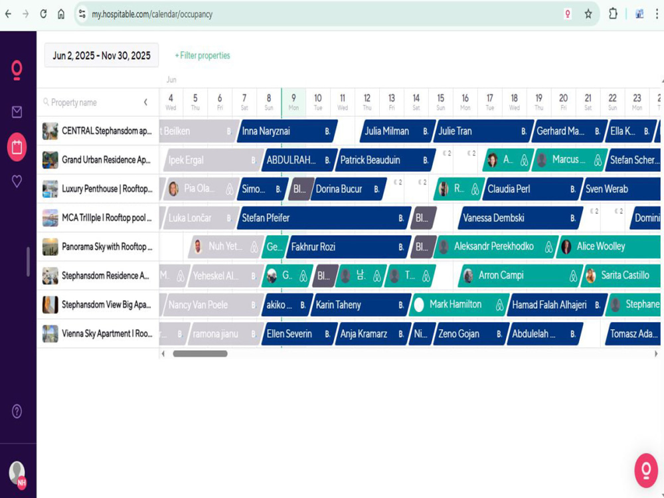This screenshot has height=498, width=664.
Task: Open Fakhrur Rozi reservation
Action: click(349, 247)
